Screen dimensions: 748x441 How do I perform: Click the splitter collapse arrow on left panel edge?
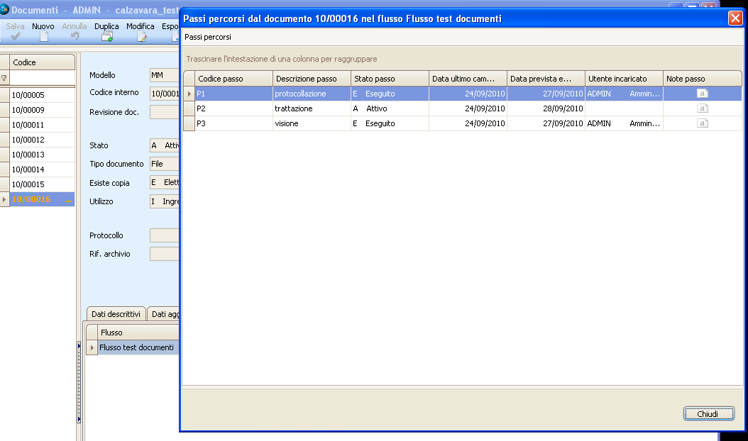pos(79,346)
